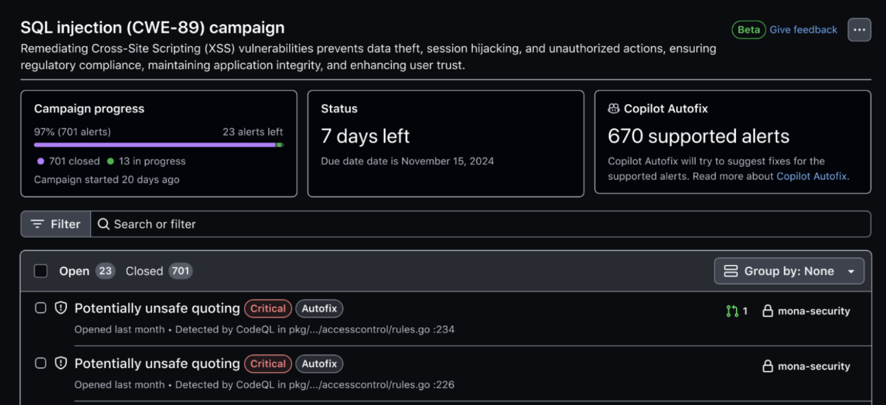
Task: Click the Copilot icon beside Copilot Autofix
Action: (614, 109)
